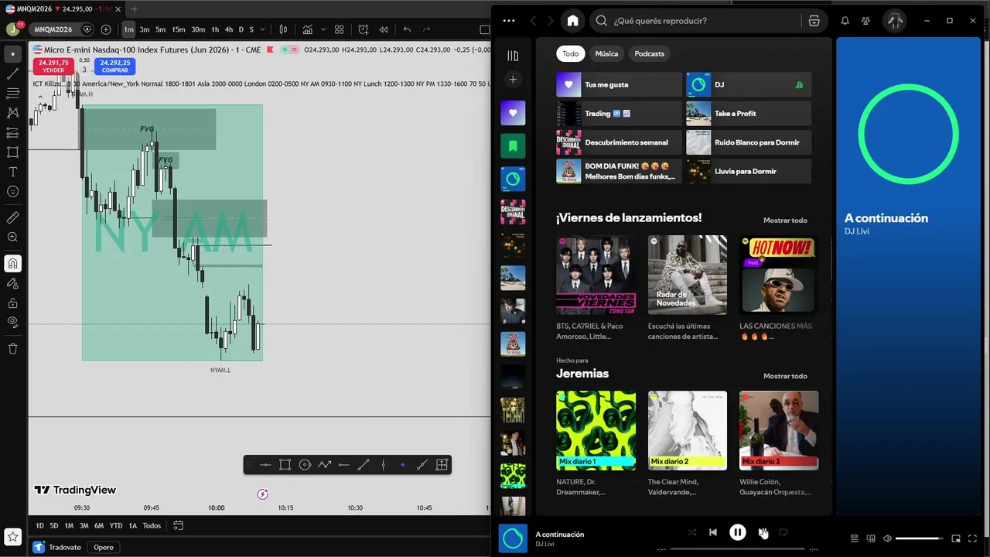Select the 4h timeframe in TradingView

[228, 29]
